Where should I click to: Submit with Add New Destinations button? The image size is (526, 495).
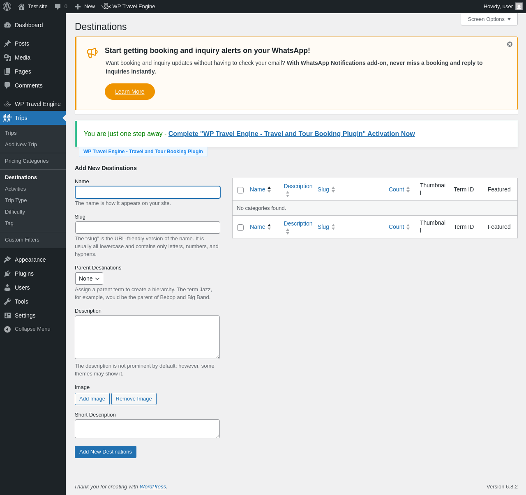106,452
